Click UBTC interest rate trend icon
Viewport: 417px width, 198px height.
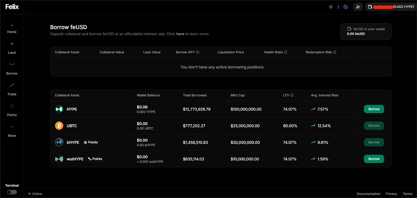coord(313,126)
